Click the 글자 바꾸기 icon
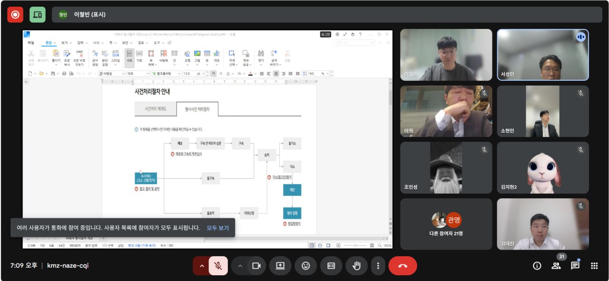 (x=274, y=58)
